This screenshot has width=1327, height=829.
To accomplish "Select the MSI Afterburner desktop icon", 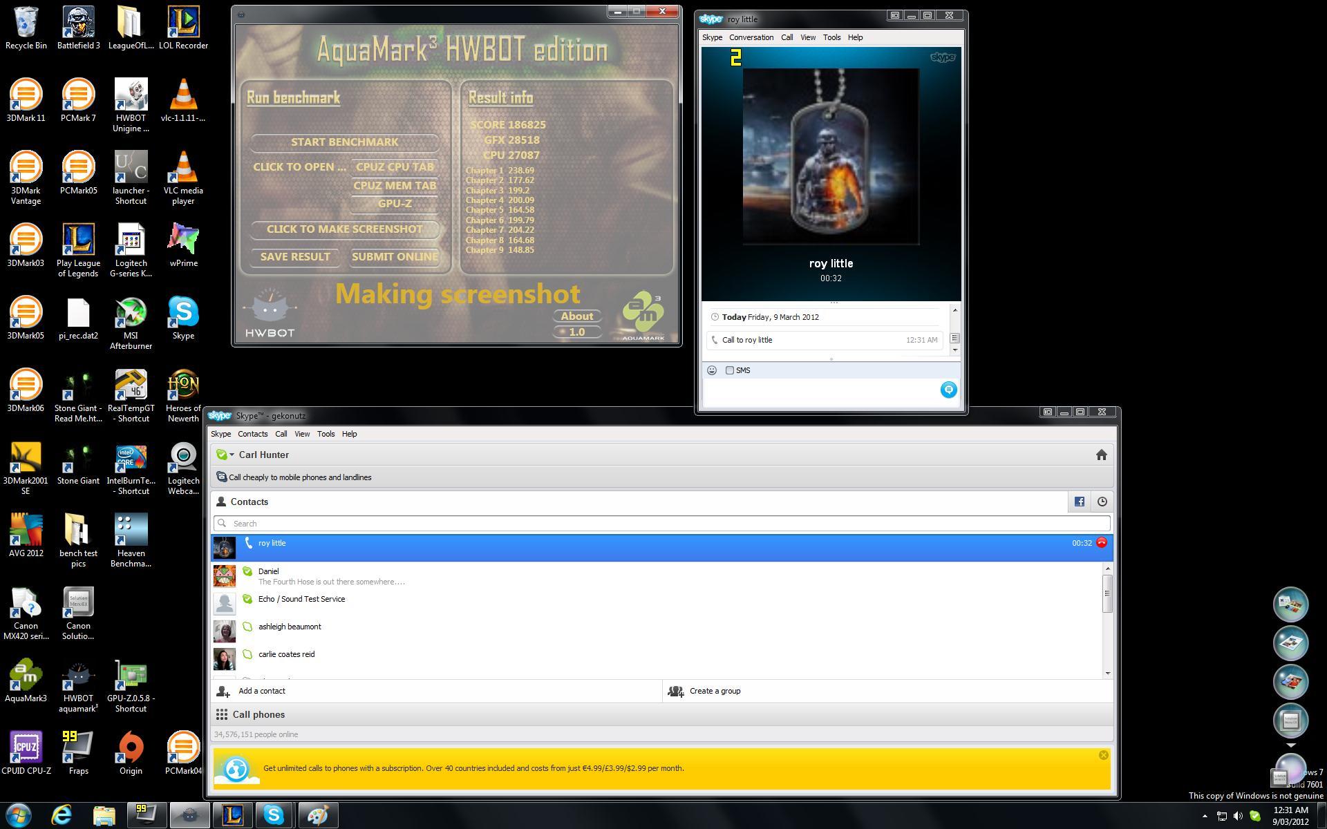I will [x=131, y=323].
